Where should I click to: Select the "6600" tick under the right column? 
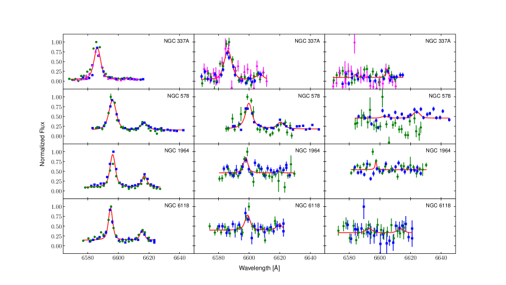click(x=380, y=258)
